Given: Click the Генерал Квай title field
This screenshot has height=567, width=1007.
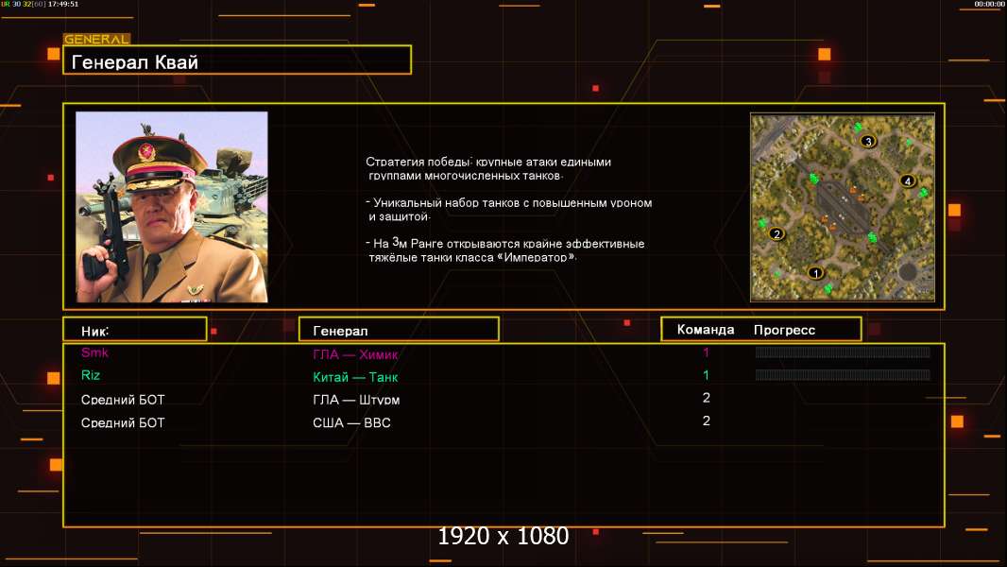Looking at the screenshot, I should coord(236,60).
